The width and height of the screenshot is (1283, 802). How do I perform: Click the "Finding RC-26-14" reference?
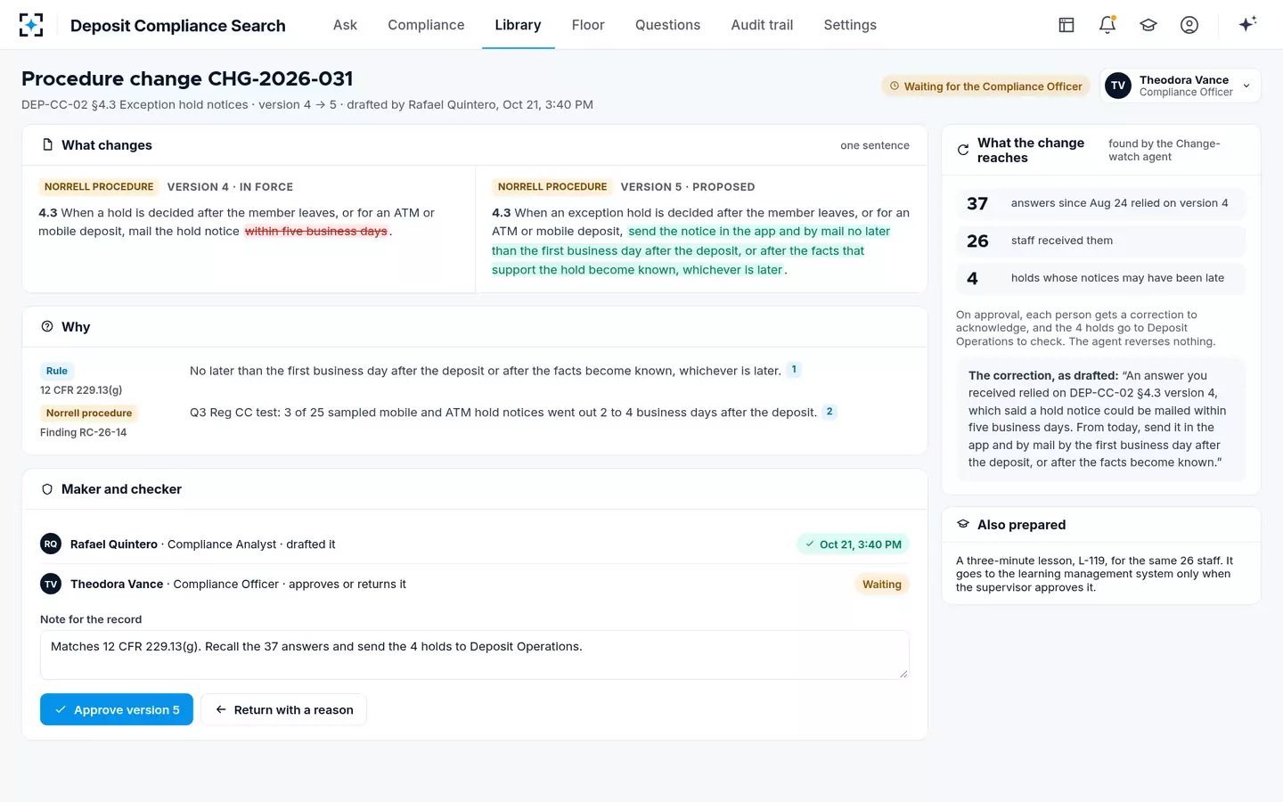click(x=84, y=432)
